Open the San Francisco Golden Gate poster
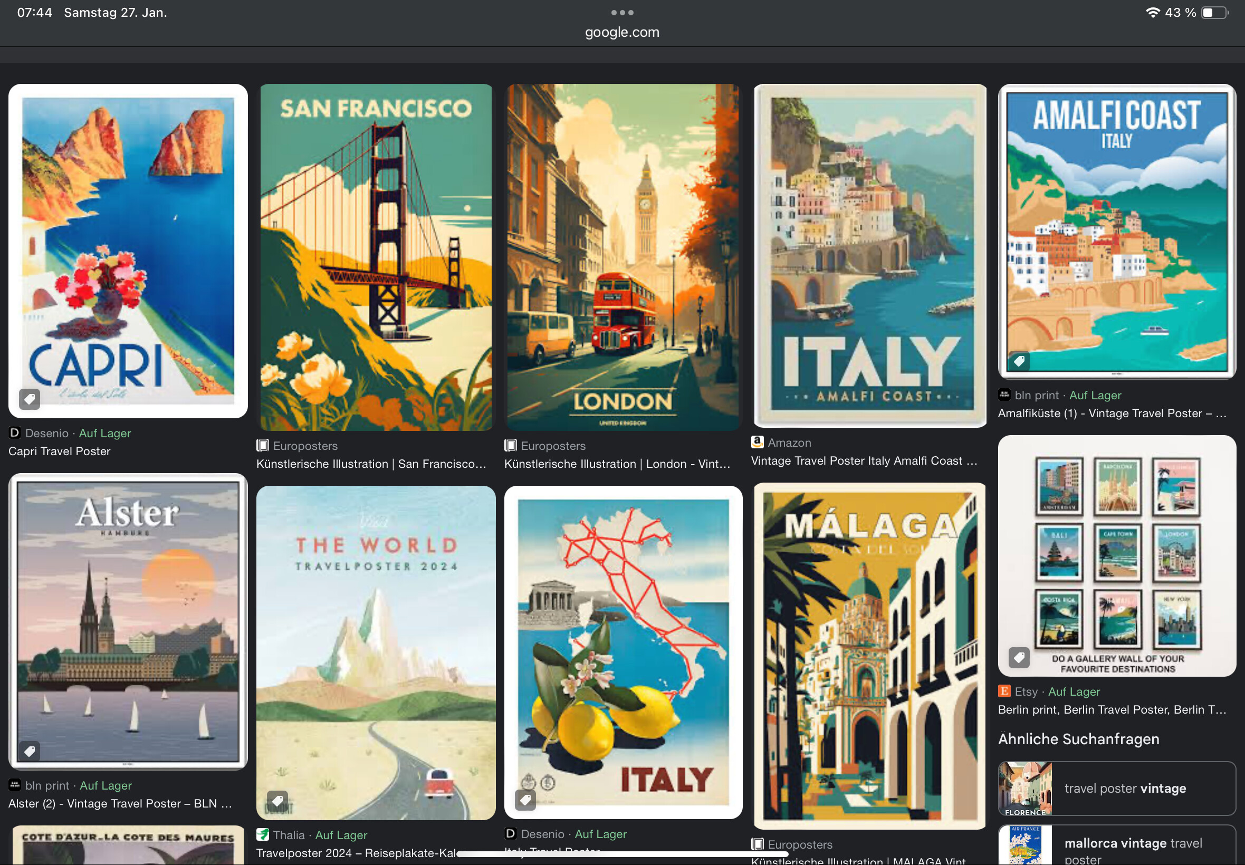The width and height of the screenshot is (1245, 865). 376,257
